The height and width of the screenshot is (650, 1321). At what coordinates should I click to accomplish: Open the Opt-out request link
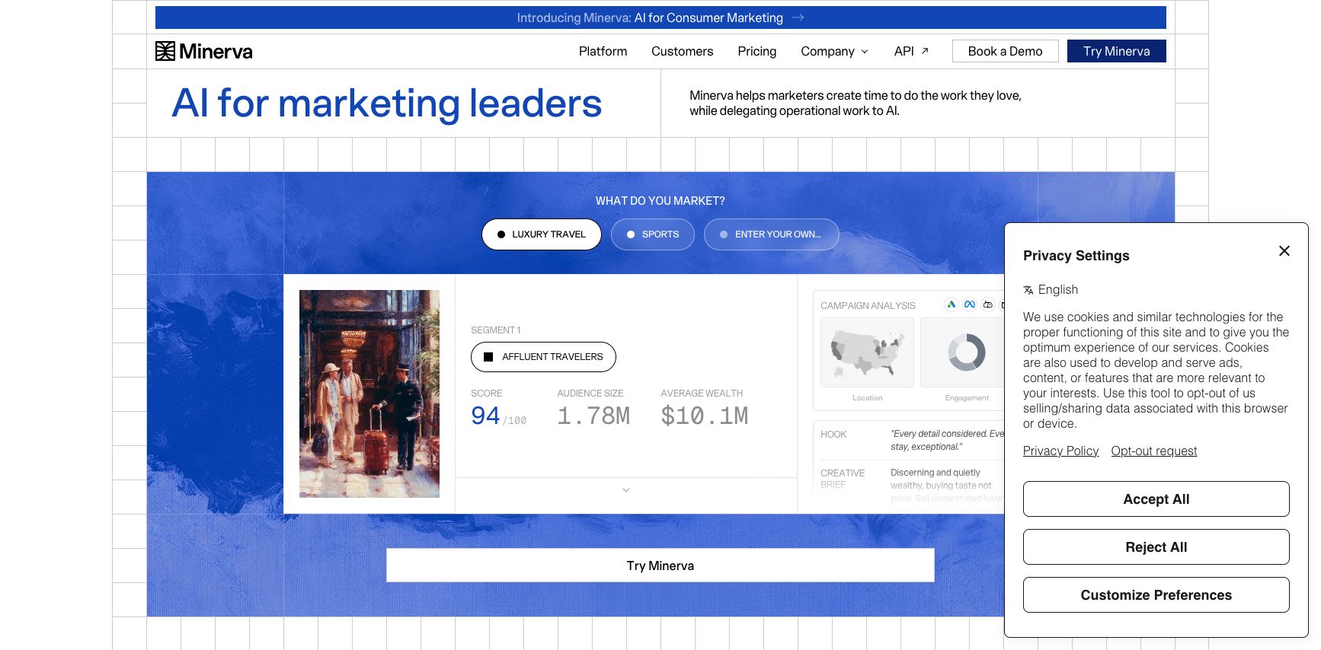pyautogui.click(x=1153, y=451)
